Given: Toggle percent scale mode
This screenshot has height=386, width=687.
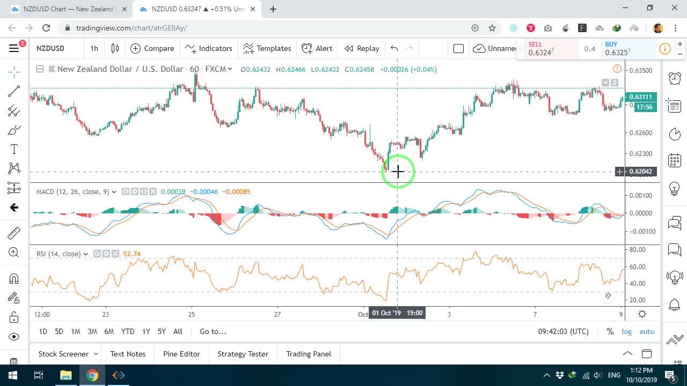Looking at the screenshot, I should click(x=610, y=331).
